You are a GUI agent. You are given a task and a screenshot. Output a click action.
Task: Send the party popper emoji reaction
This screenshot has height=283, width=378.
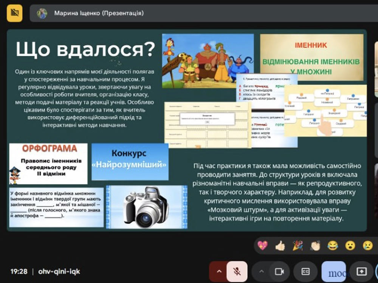[297, 246]
